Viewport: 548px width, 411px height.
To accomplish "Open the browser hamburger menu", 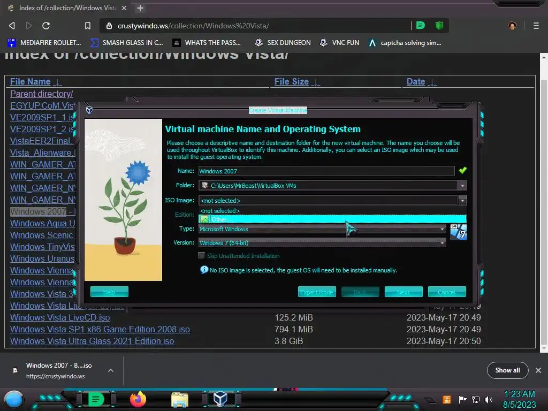I will coord(536,26).
